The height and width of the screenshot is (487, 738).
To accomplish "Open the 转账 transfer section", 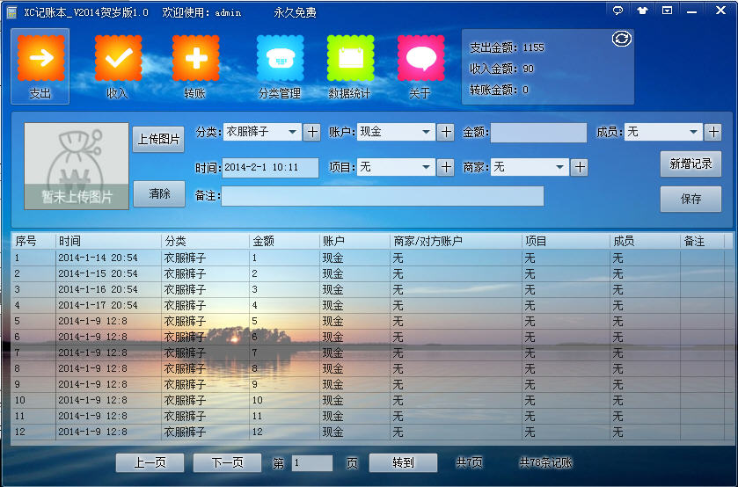I will click(x=194, y=65).
